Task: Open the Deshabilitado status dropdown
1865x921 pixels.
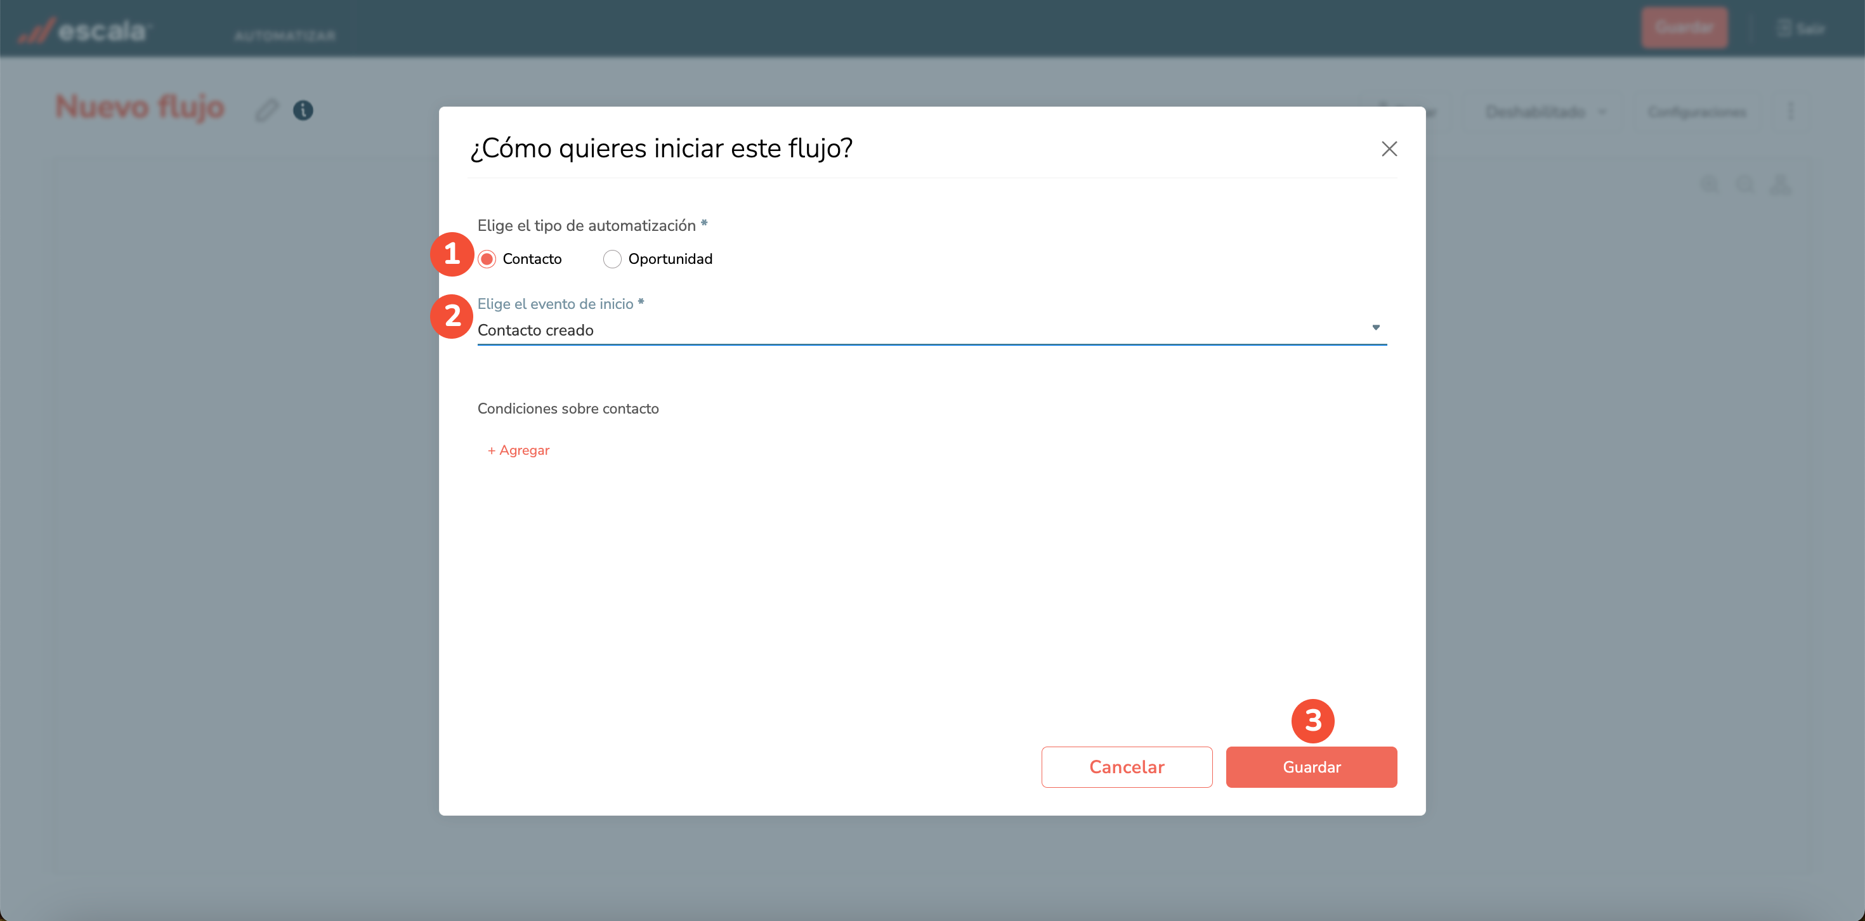Action: [x=1544, y=112]
